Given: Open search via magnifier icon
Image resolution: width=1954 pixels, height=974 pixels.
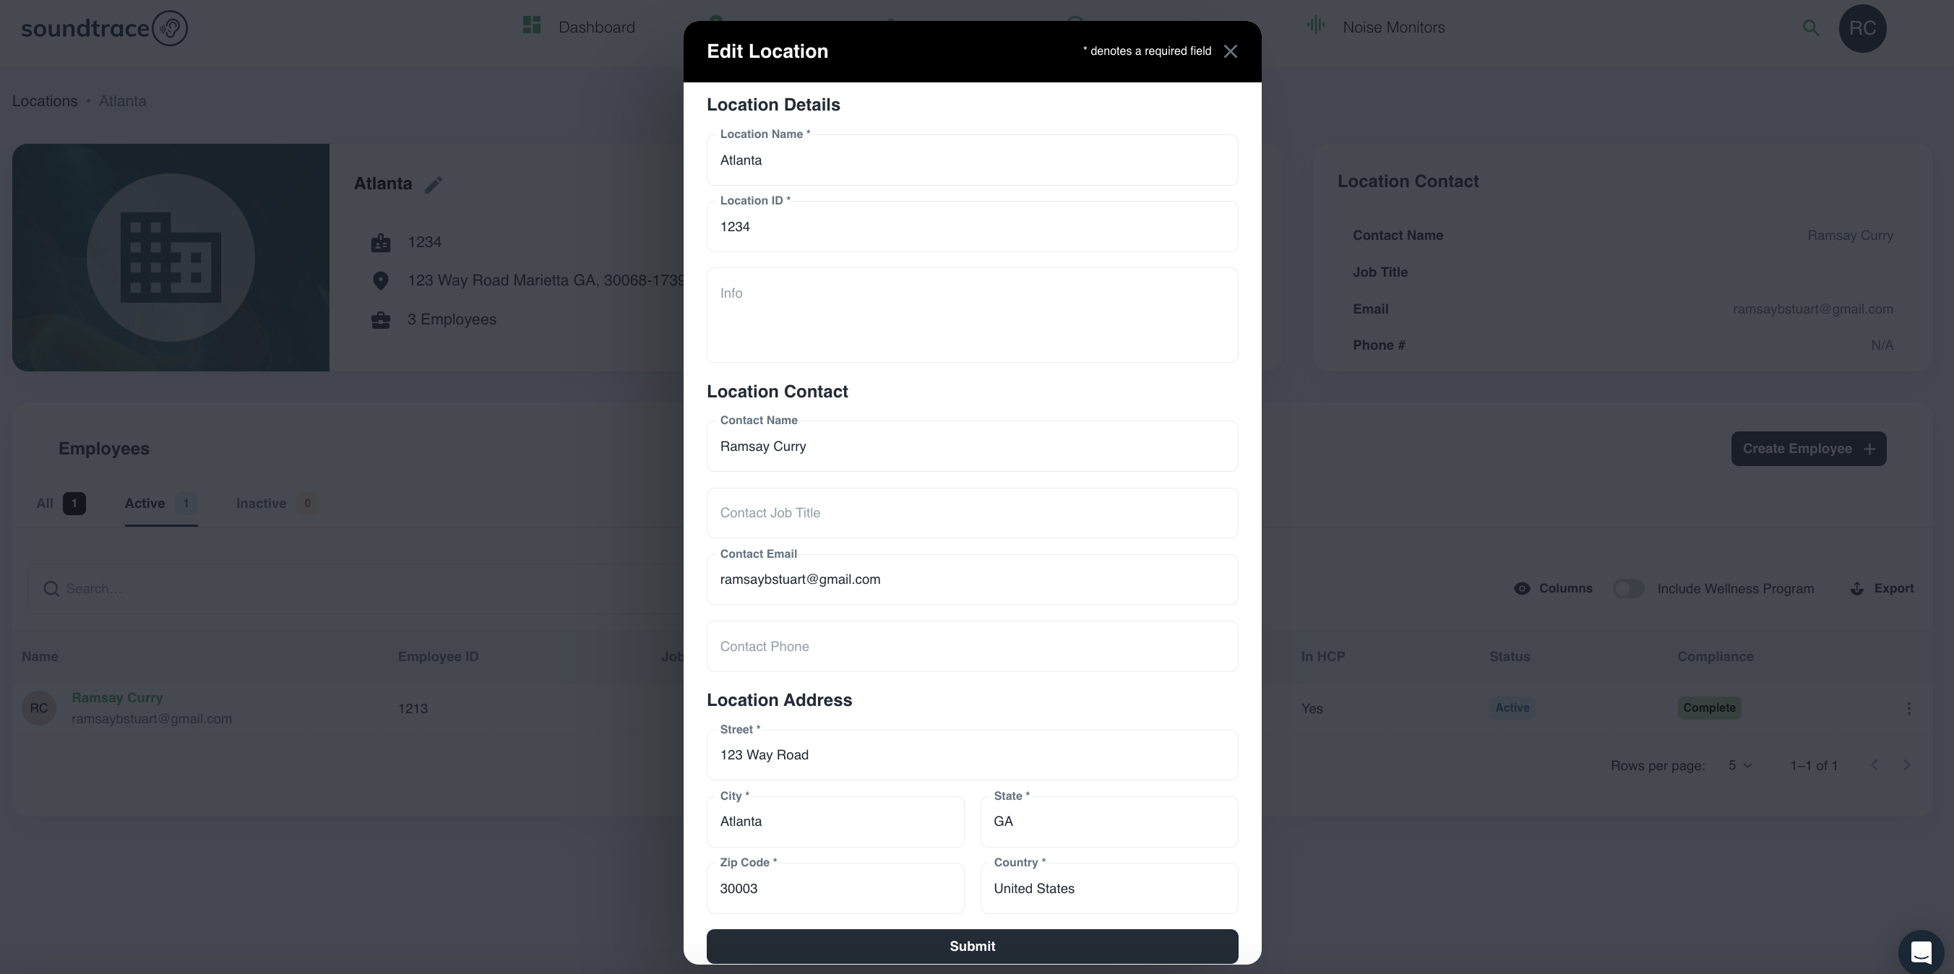Looking at the screenshot, I should pyautogui.click(x=1811, y=28).
